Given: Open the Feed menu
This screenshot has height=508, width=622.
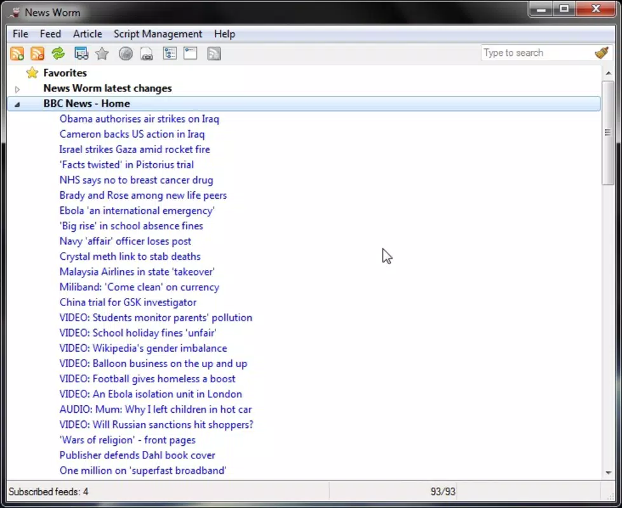Looking at the screenshot, I should 50,34.
